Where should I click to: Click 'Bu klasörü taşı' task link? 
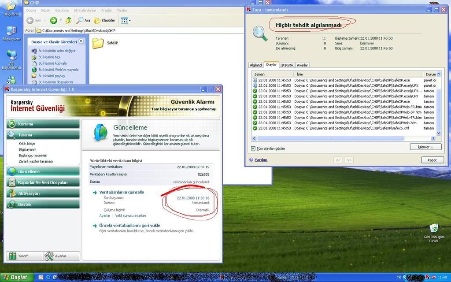pos(49,57)
